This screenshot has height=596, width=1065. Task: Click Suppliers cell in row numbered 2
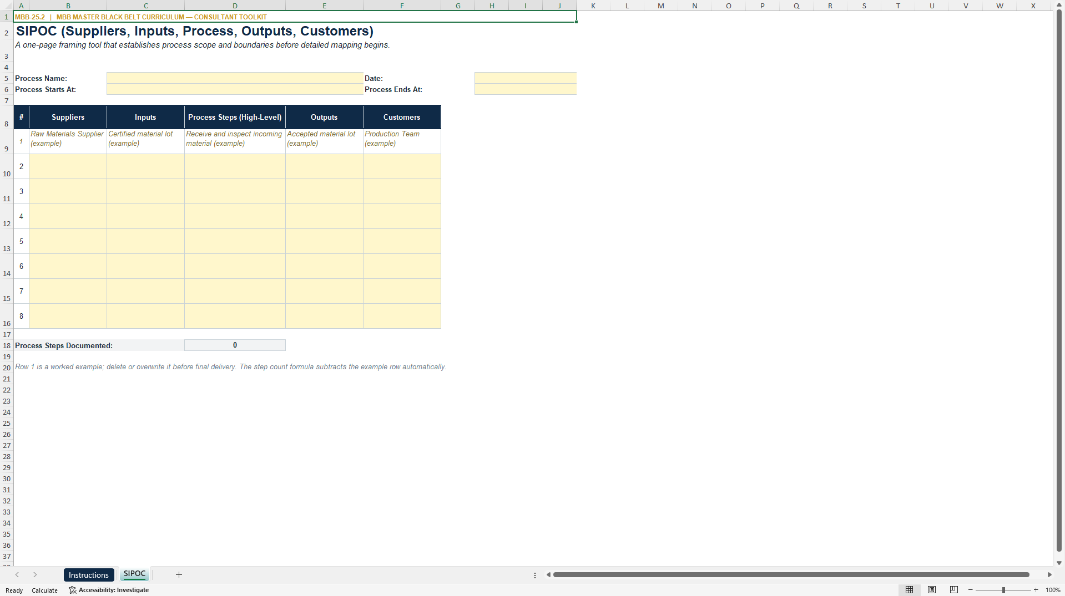(68, 166)
